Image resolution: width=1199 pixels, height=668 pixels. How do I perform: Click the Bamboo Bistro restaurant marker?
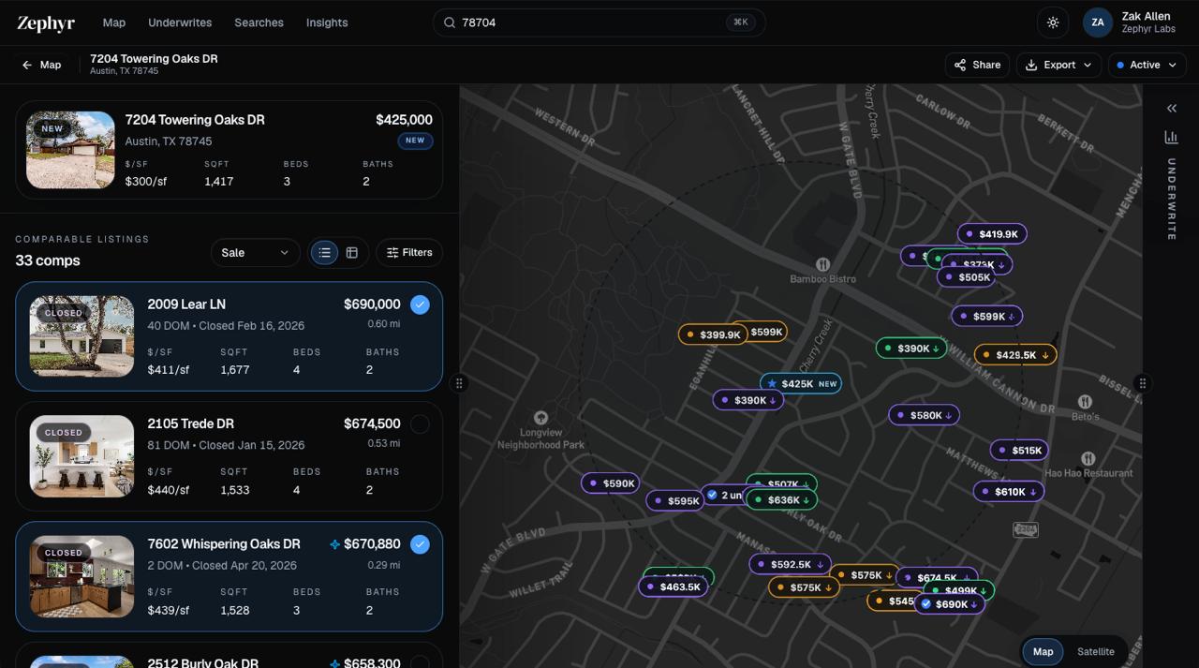click(822, 265)
